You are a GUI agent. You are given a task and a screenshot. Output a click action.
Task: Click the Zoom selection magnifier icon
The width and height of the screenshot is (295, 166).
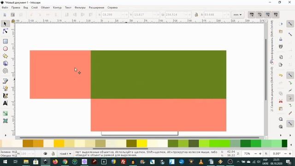(281, 119)
